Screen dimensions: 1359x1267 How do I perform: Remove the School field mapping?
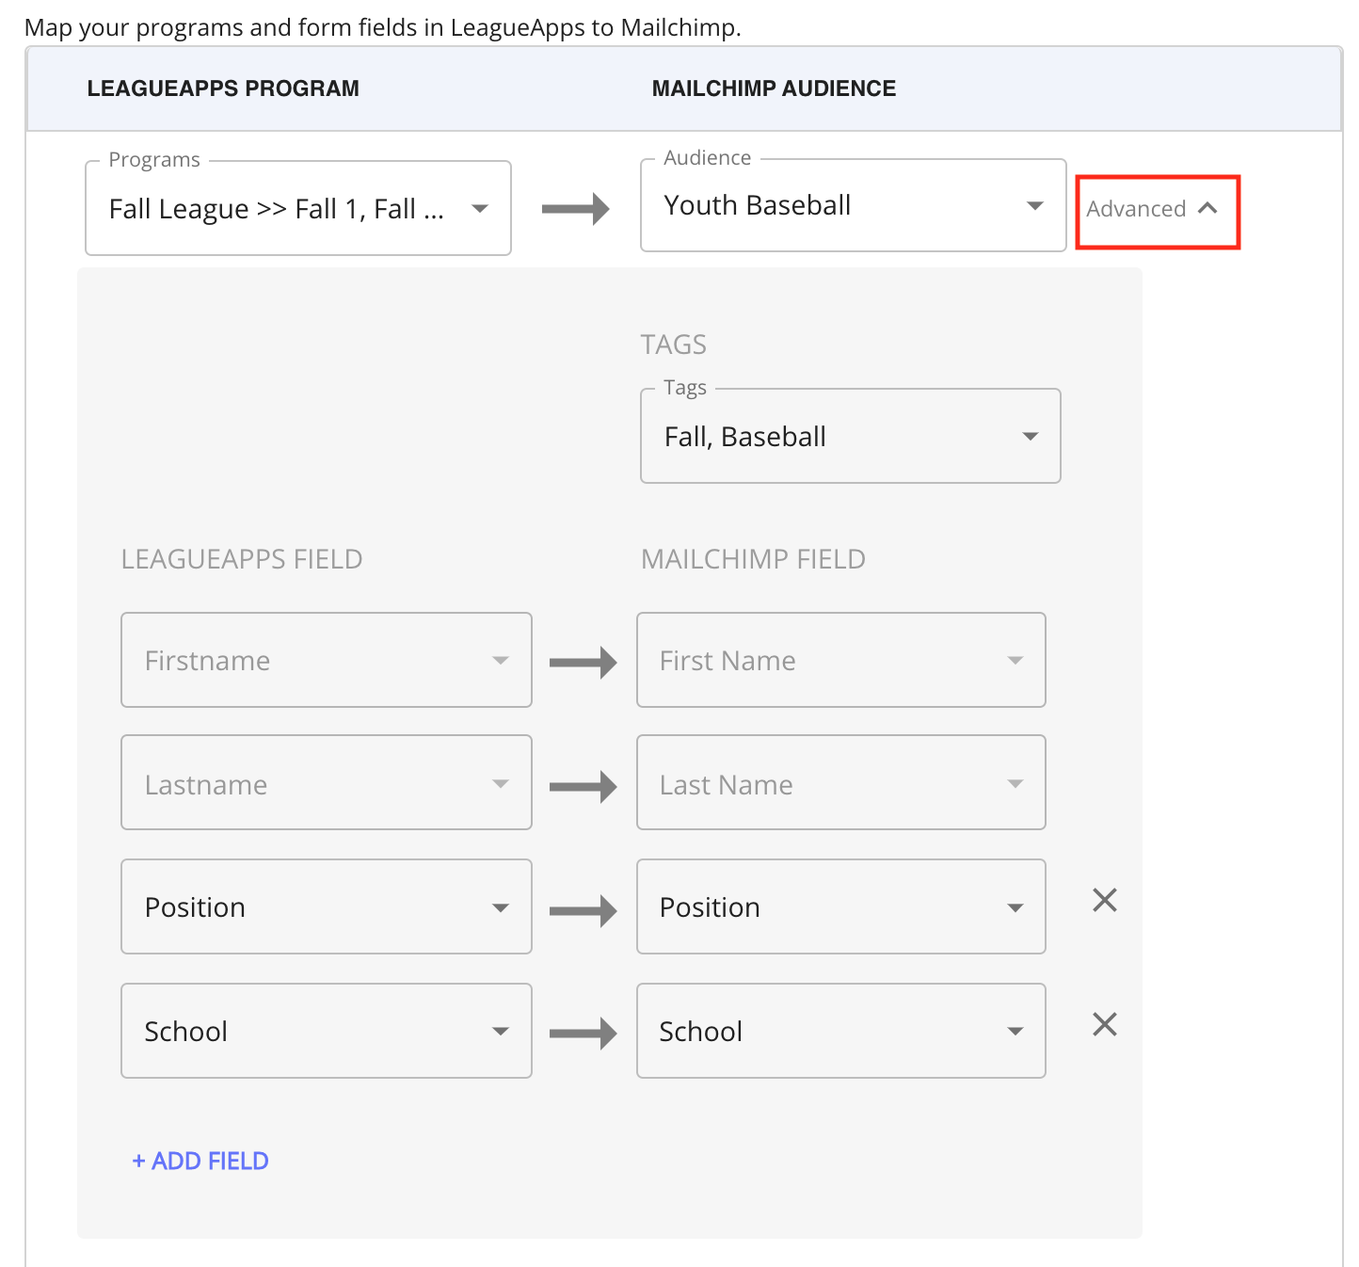point(1103,1025)
